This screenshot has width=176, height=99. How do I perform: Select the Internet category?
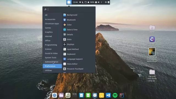point(52,36)
